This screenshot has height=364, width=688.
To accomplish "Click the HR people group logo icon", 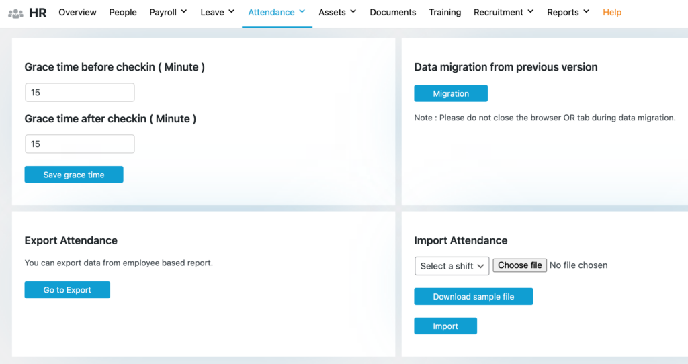I will pyautogui.click(x=16, y=13).
